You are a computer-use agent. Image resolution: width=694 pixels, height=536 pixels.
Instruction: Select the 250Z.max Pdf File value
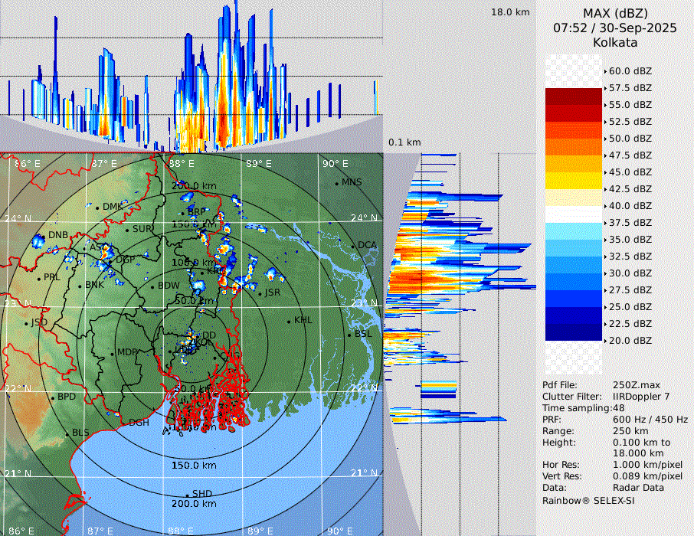point(632,385)
